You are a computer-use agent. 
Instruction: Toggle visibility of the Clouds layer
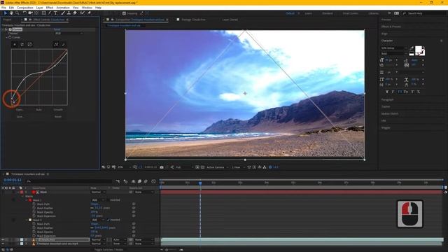coord(3,239)
